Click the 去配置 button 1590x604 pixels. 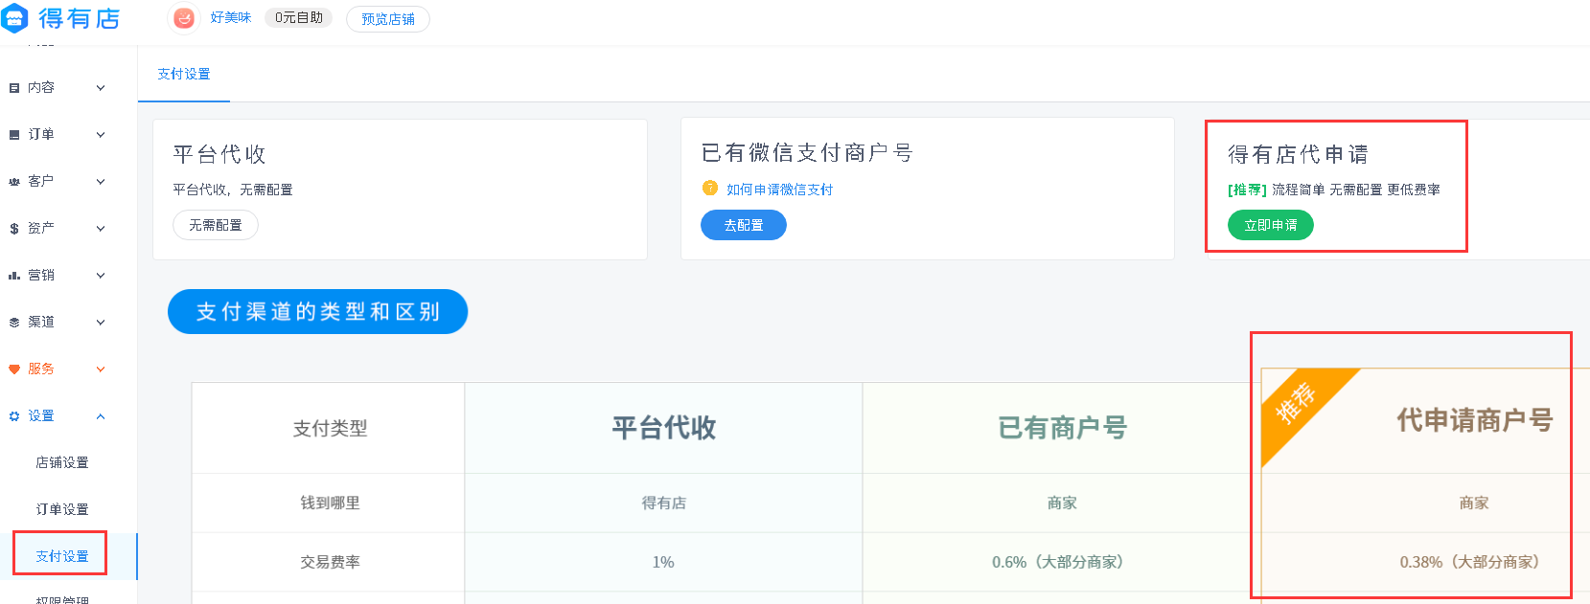click(744, 226)
